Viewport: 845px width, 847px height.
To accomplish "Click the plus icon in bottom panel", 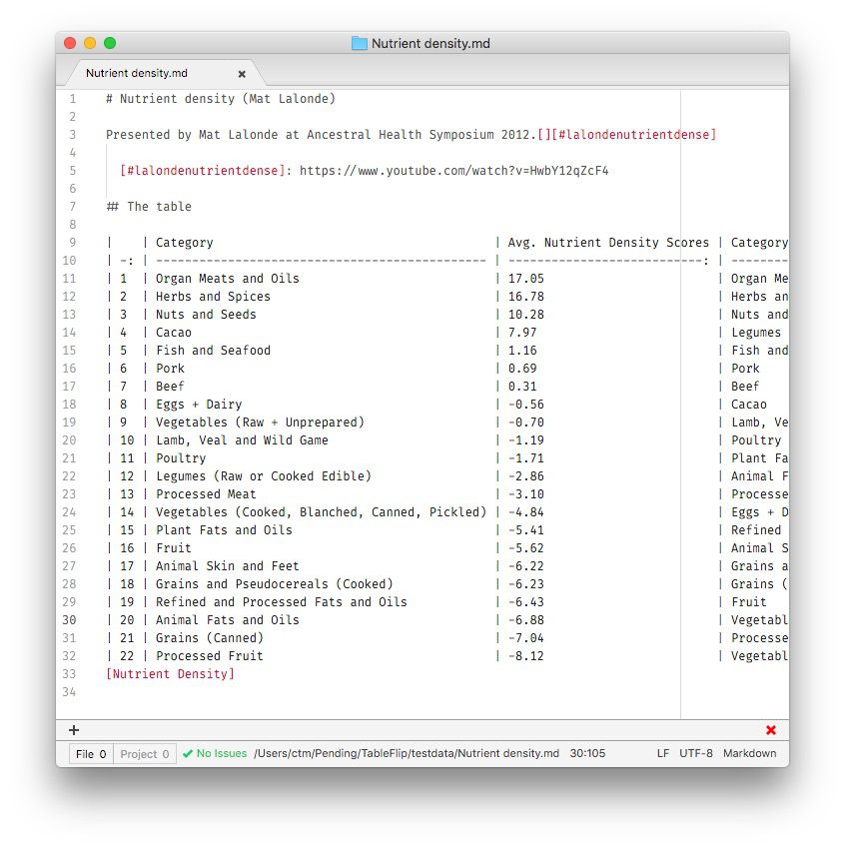I will point(74,730).
